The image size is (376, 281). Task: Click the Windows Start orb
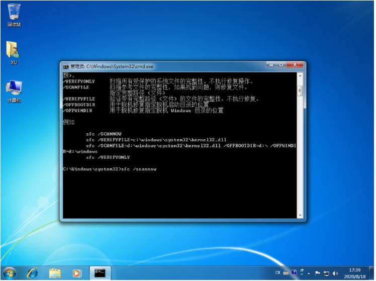9,273
